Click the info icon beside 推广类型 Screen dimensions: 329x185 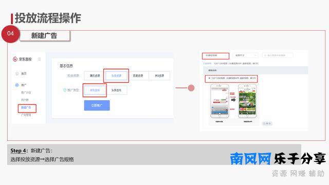pyautogui.click(x=65, y=90)
